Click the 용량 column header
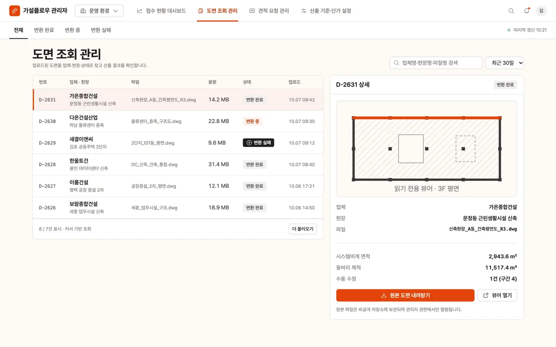The image size is (556, 347). (x=213, y=82)
